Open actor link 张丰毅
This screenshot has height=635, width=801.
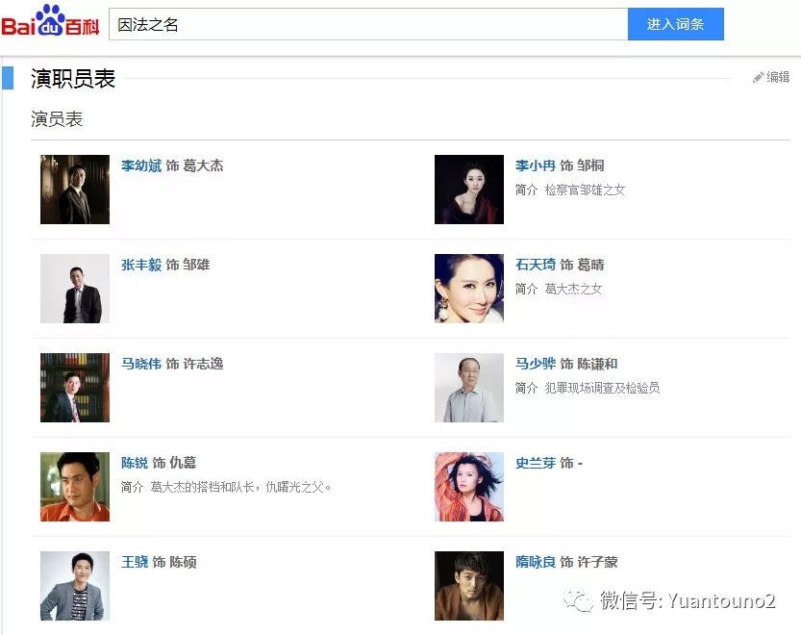(x=141, y=265)
